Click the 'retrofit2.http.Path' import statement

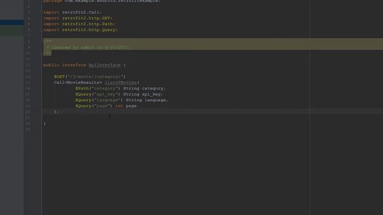(x=79, y=24)
